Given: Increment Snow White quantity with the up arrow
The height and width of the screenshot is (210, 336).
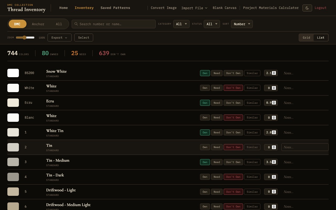Looking at the screenshot, I should (x=274, y=72).
